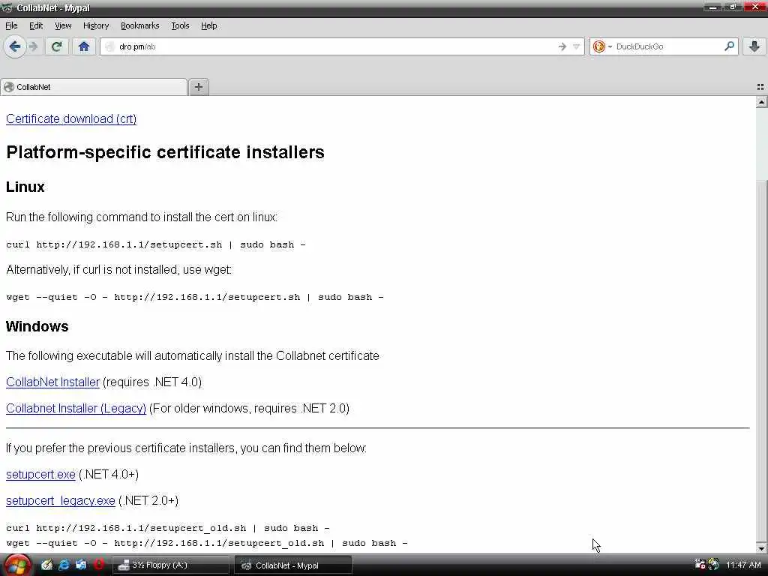Launch the red Opera quick launch icon
The width and height of the screenshot is (768, 576).
pos(99,565)
